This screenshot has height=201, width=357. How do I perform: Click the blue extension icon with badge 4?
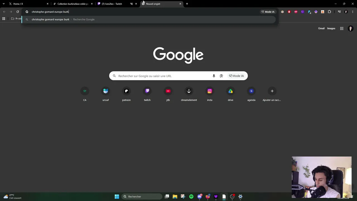pyautogui.click(x=309, y=12)
